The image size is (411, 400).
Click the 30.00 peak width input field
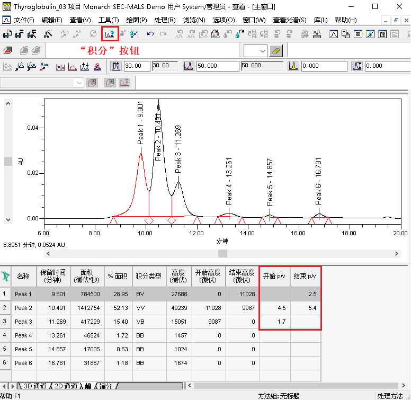[137, 66]
